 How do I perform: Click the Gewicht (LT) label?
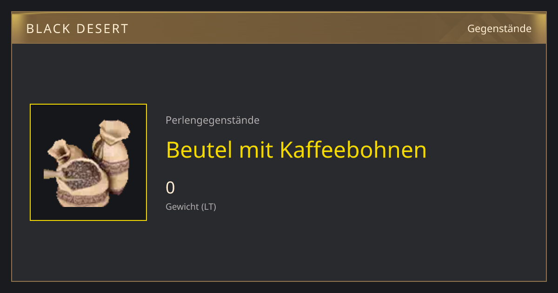coord(191,207)
